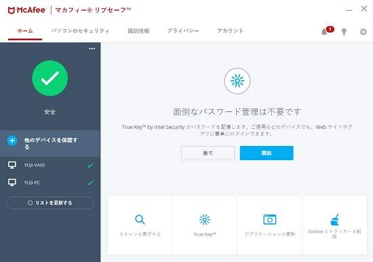Select the YUJI-VAIO computer icon
Image resolution: width=373 pixels, height=262 pixels.
tap(12, 165)
